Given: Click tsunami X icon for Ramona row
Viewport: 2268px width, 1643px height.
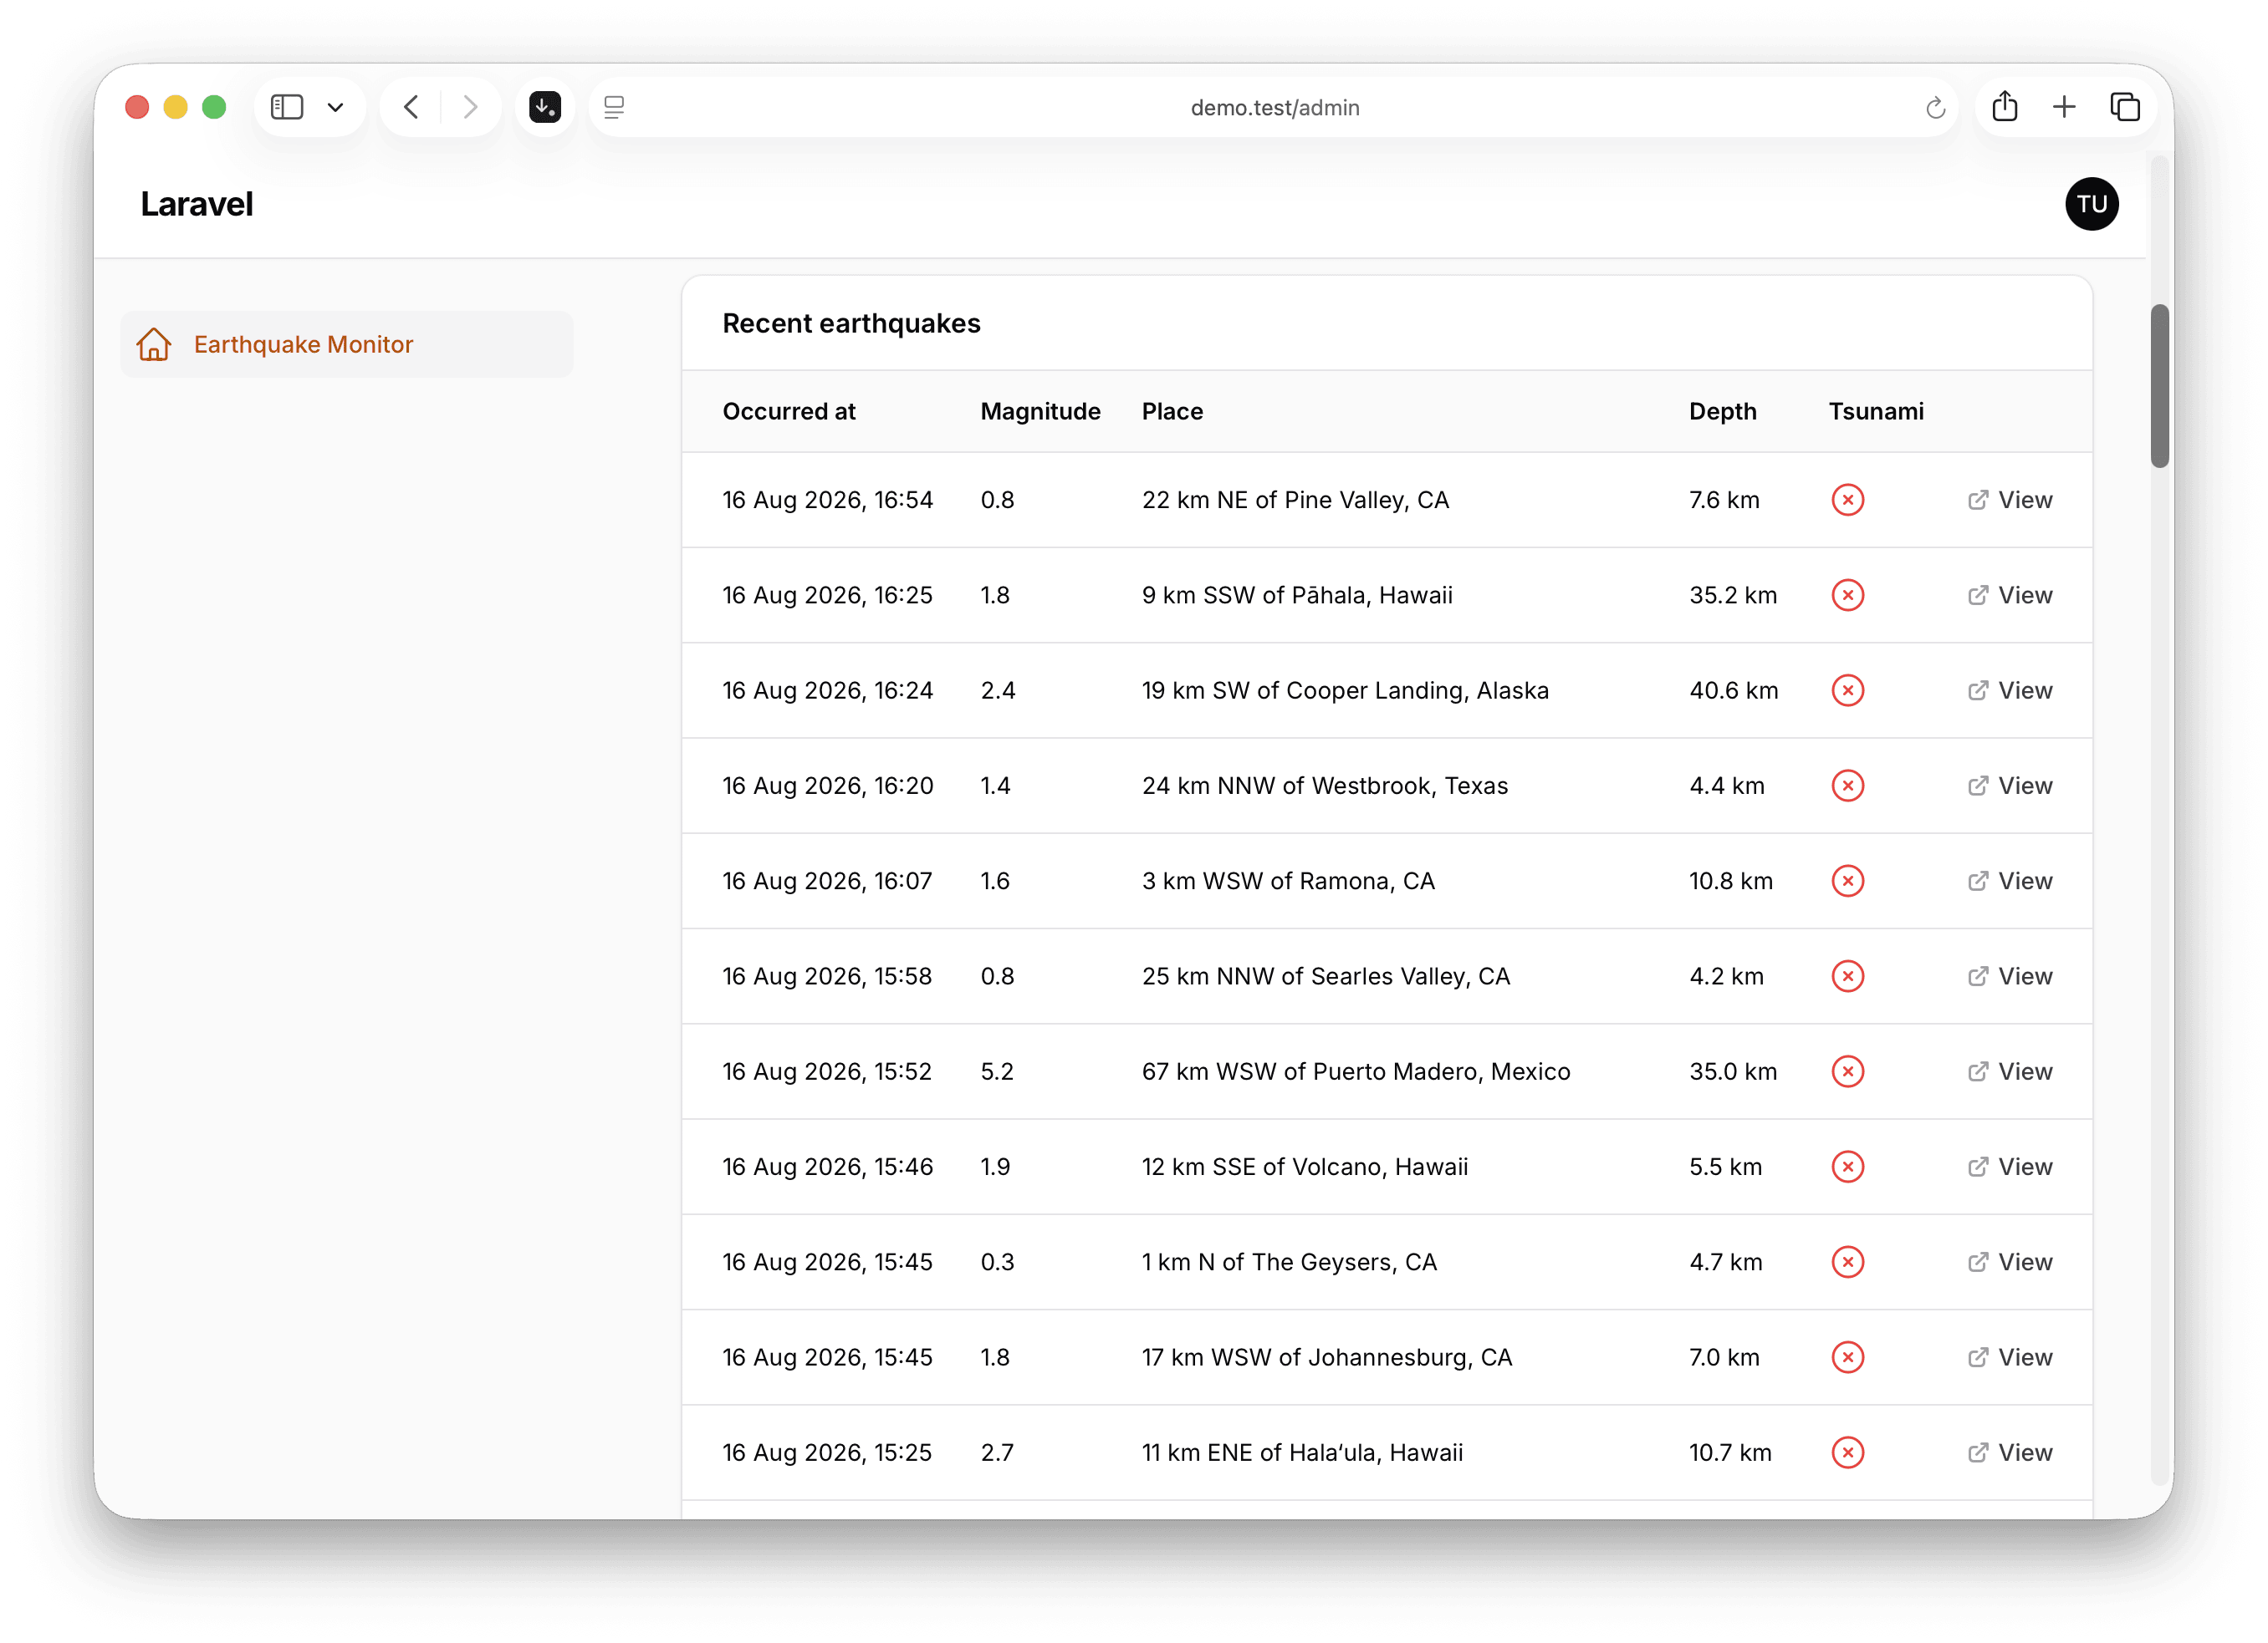Looking at the screenshot, I should pyautogui.click(x=1848, y=882).
